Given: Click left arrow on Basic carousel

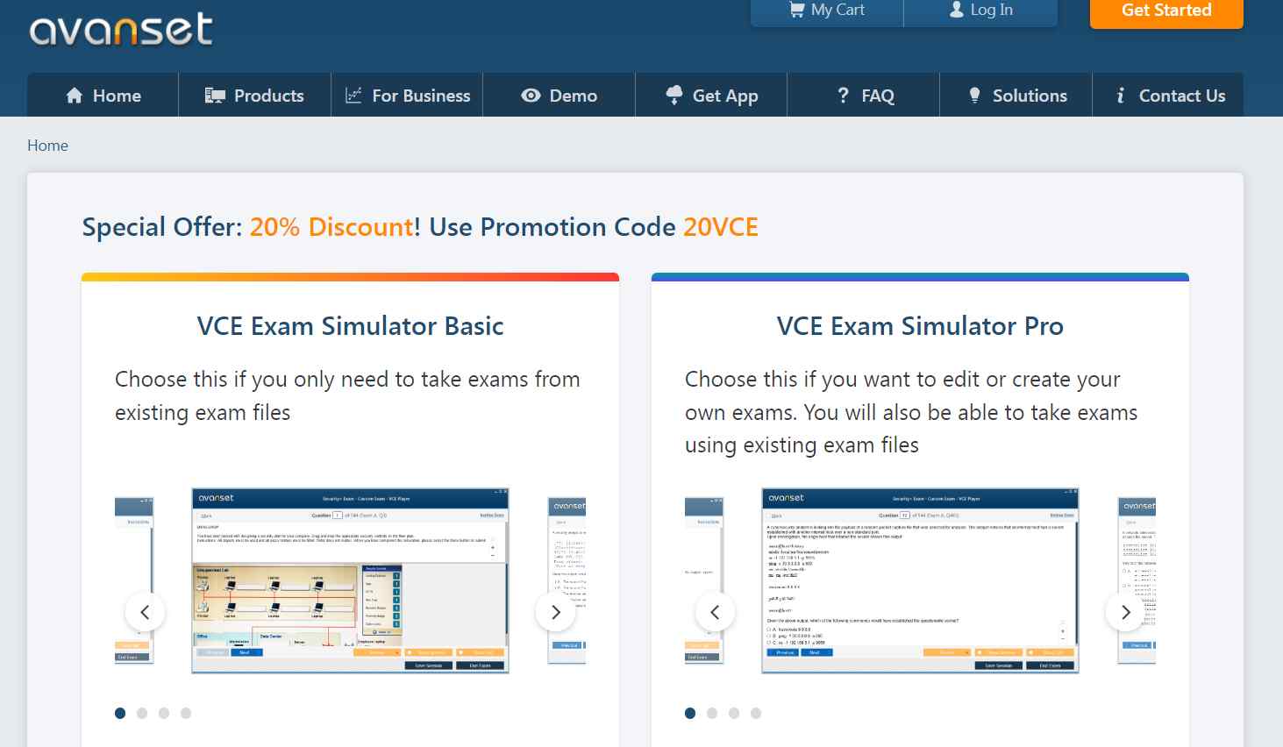Looking at the screenshot, I should 145,612.
